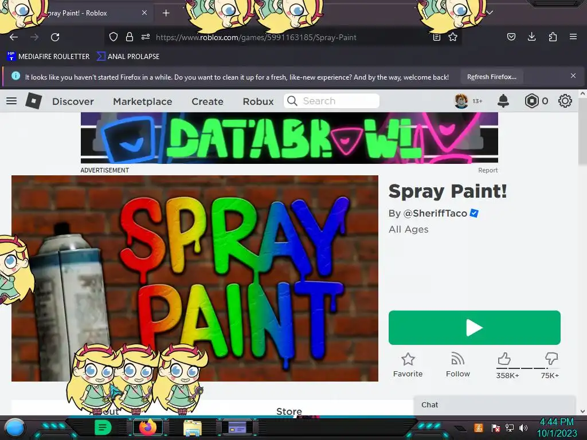
Task: Open @SheriffTaco creator profile
Action: [435, 213]
